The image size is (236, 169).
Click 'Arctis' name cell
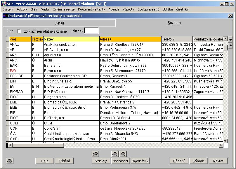[71, 60]
